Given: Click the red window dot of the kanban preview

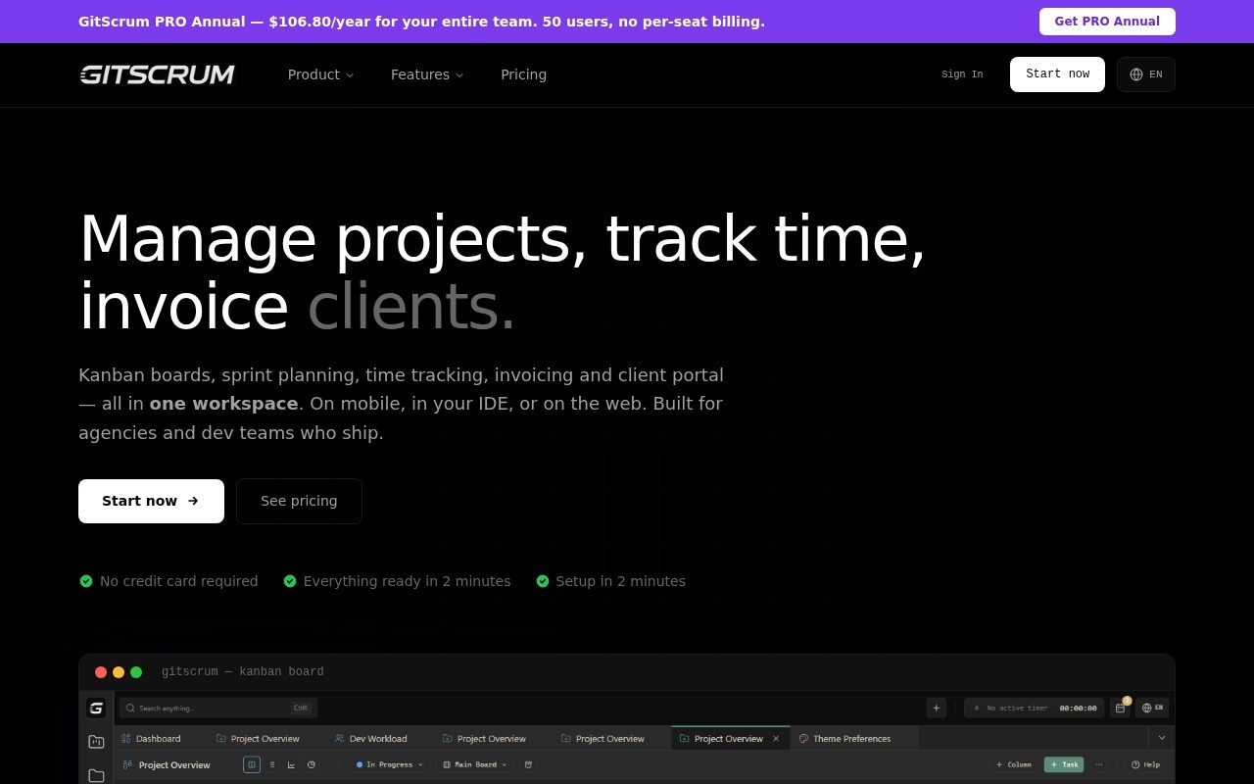Looking at the screenshot, I should 101,672.
